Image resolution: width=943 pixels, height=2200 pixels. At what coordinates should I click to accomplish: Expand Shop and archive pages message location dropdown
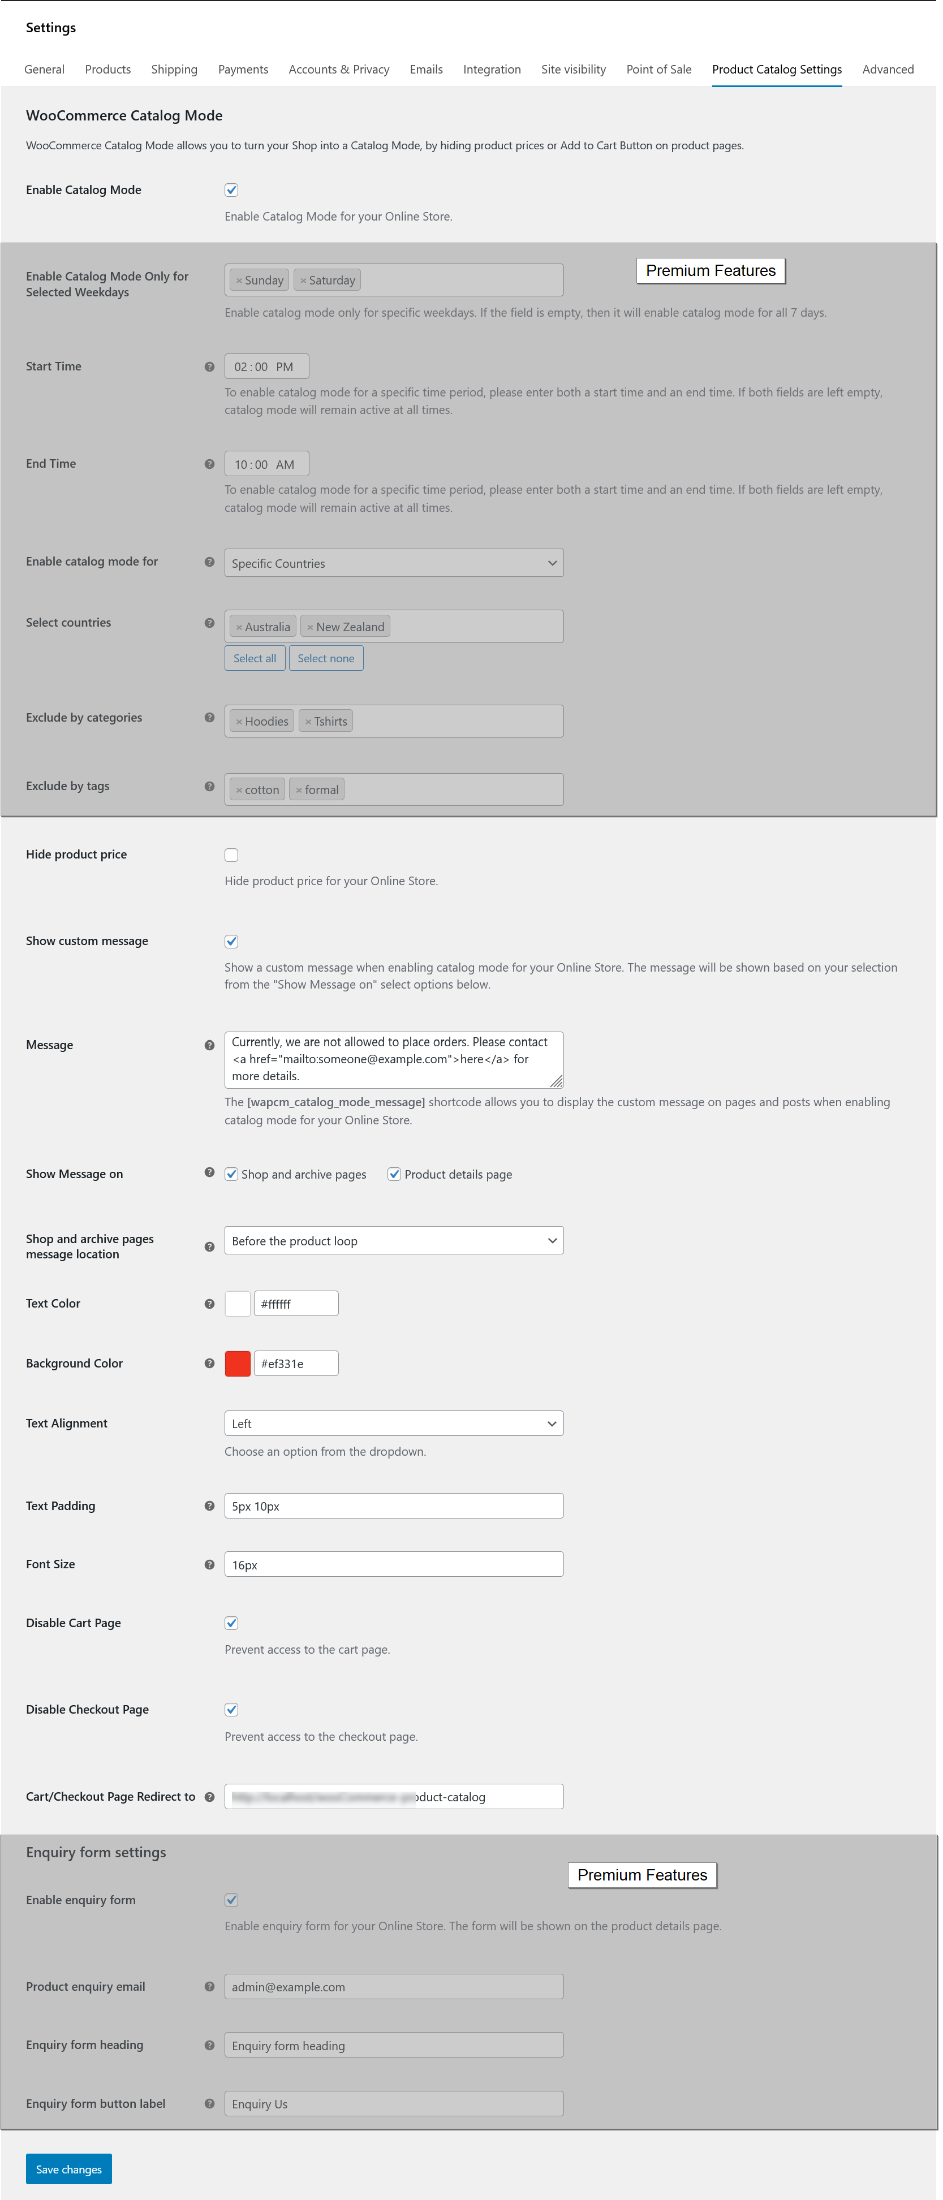point(394,1241)
